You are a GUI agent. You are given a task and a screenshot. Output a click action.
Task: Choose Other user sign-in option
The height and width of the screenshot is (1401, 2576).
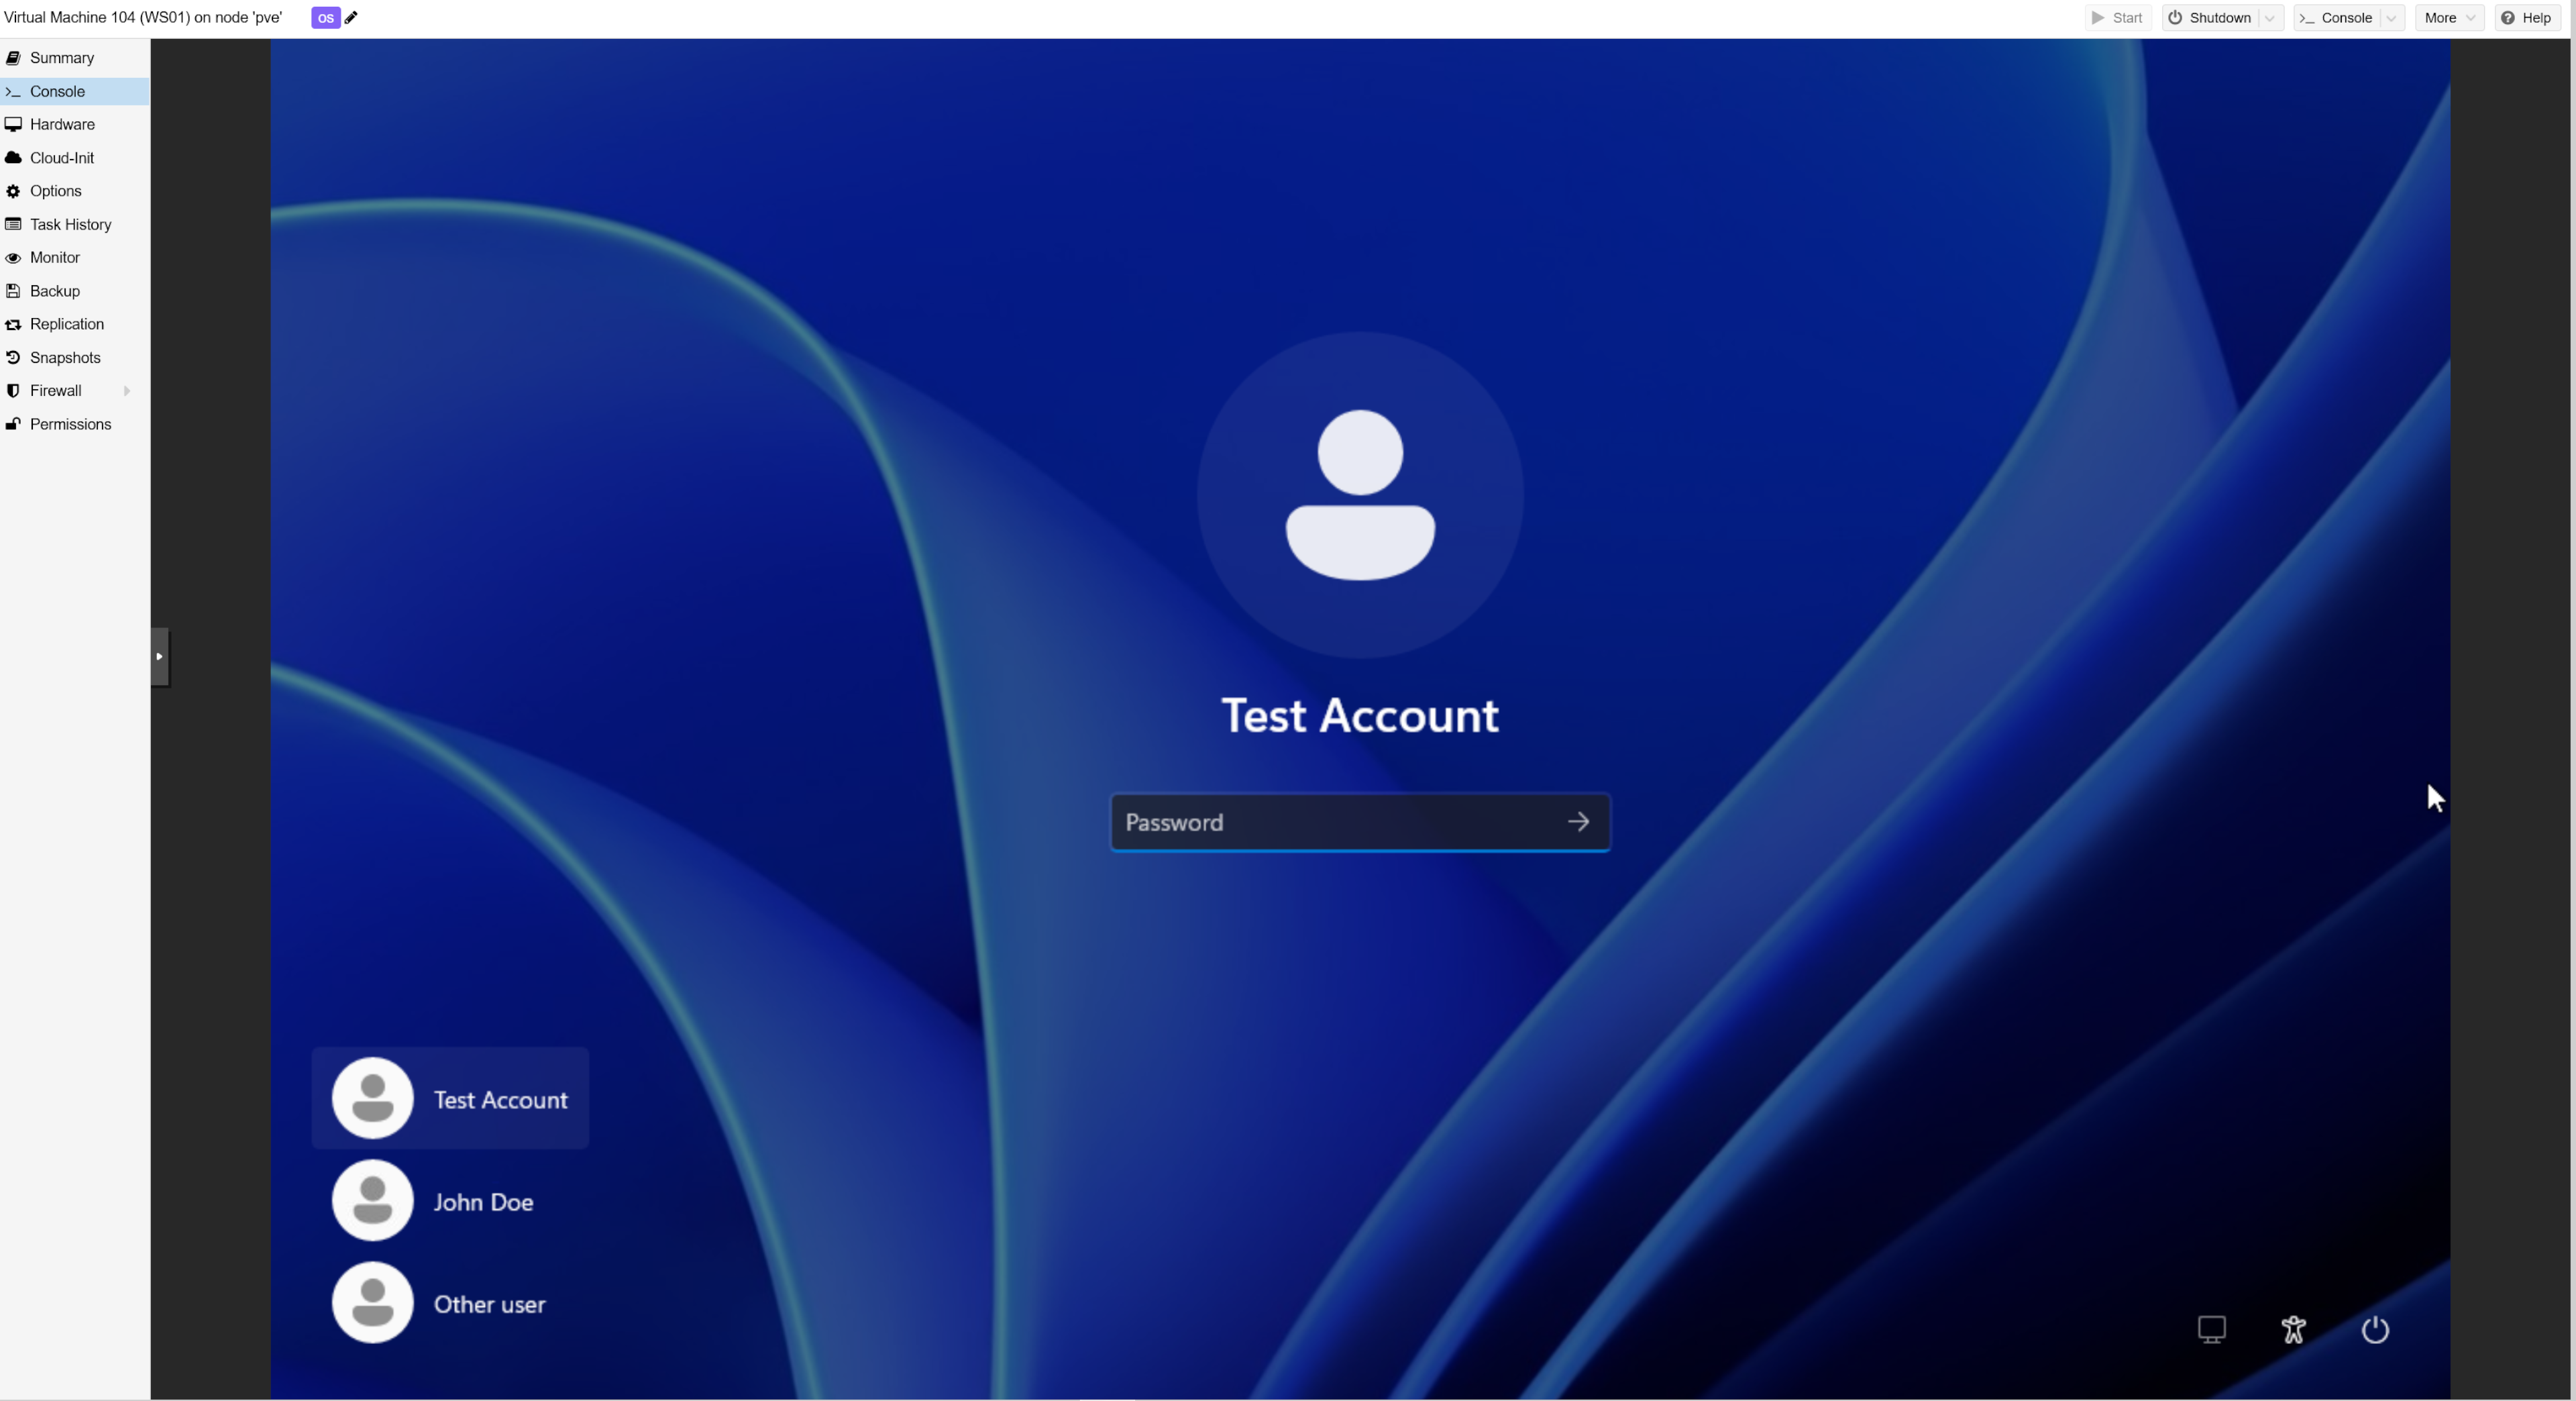[x=450, y=1303]
